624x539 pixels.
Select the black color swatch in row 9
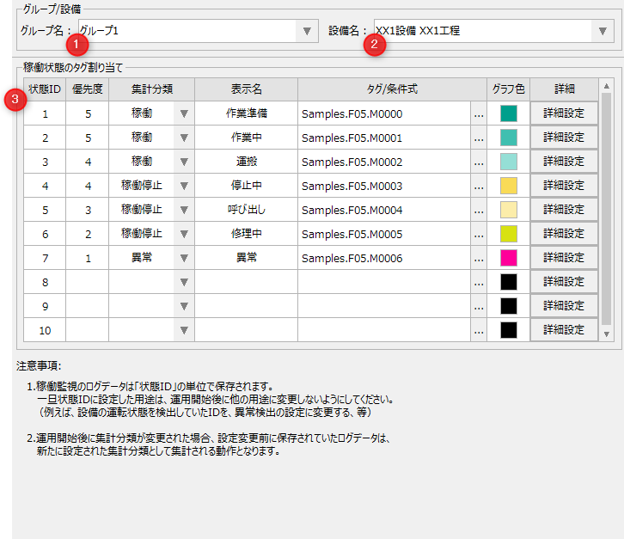click(508, 306)
